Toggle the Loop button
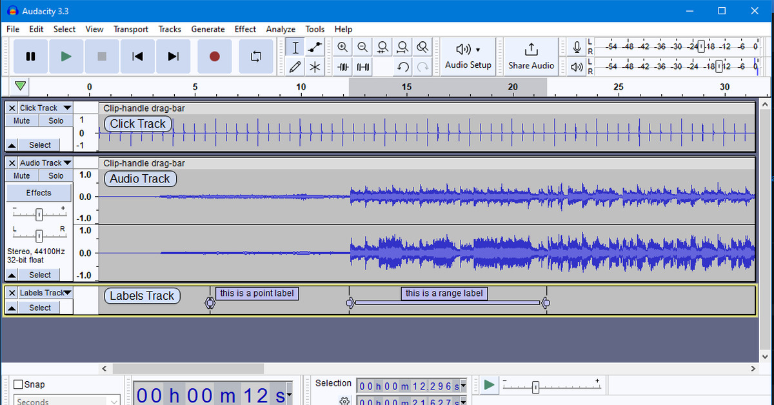 pyautogui.click(x=256, y=57)
